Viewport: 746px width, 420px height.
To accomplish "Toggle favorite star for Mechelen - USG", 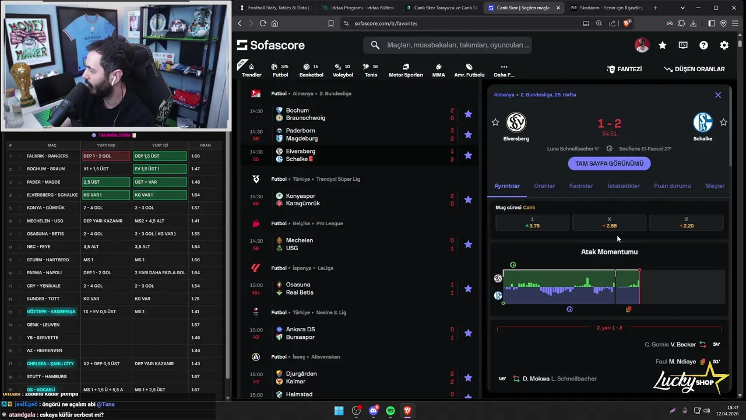I will pyautogui.click(x=468, y=244).
